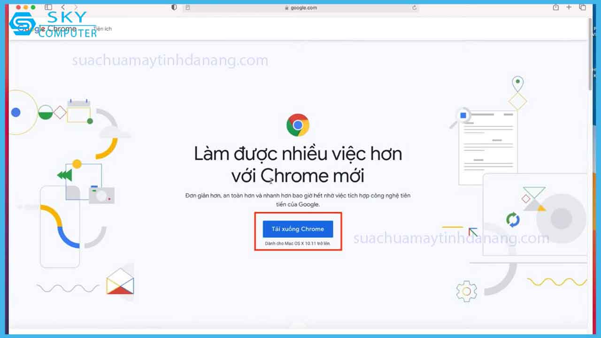Click the google.com address field
601x338 pixels.
coord(300,8)
